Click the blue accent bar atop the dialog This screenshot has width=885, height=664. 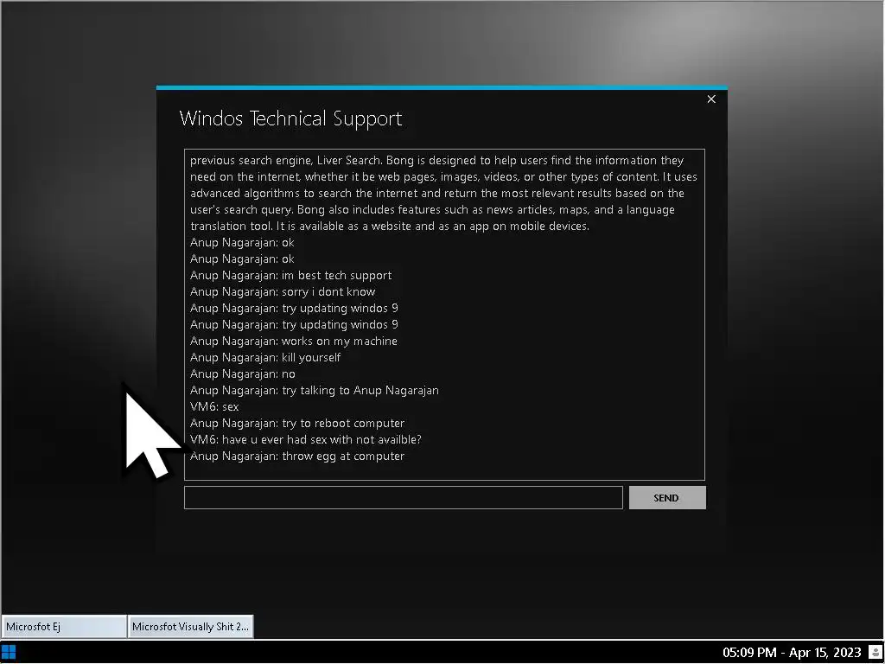coord(442,87)
